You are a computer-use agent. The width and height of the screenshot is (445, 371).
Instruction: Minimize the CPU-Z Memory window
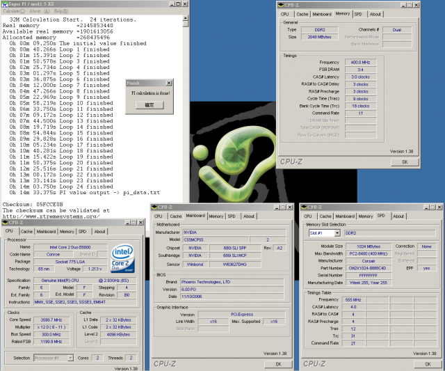(403, 5)
